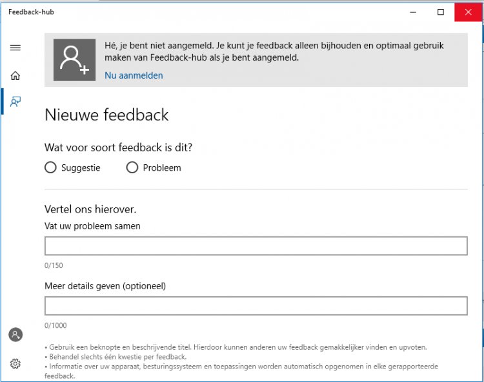The height and width of the screenshot is (382, 484).
Task: Minimize the Feedback-hub window
Action: tap(412, 12)
